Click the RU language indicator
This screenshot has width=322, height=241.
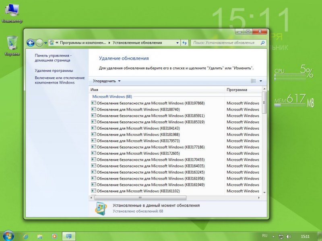265,236
